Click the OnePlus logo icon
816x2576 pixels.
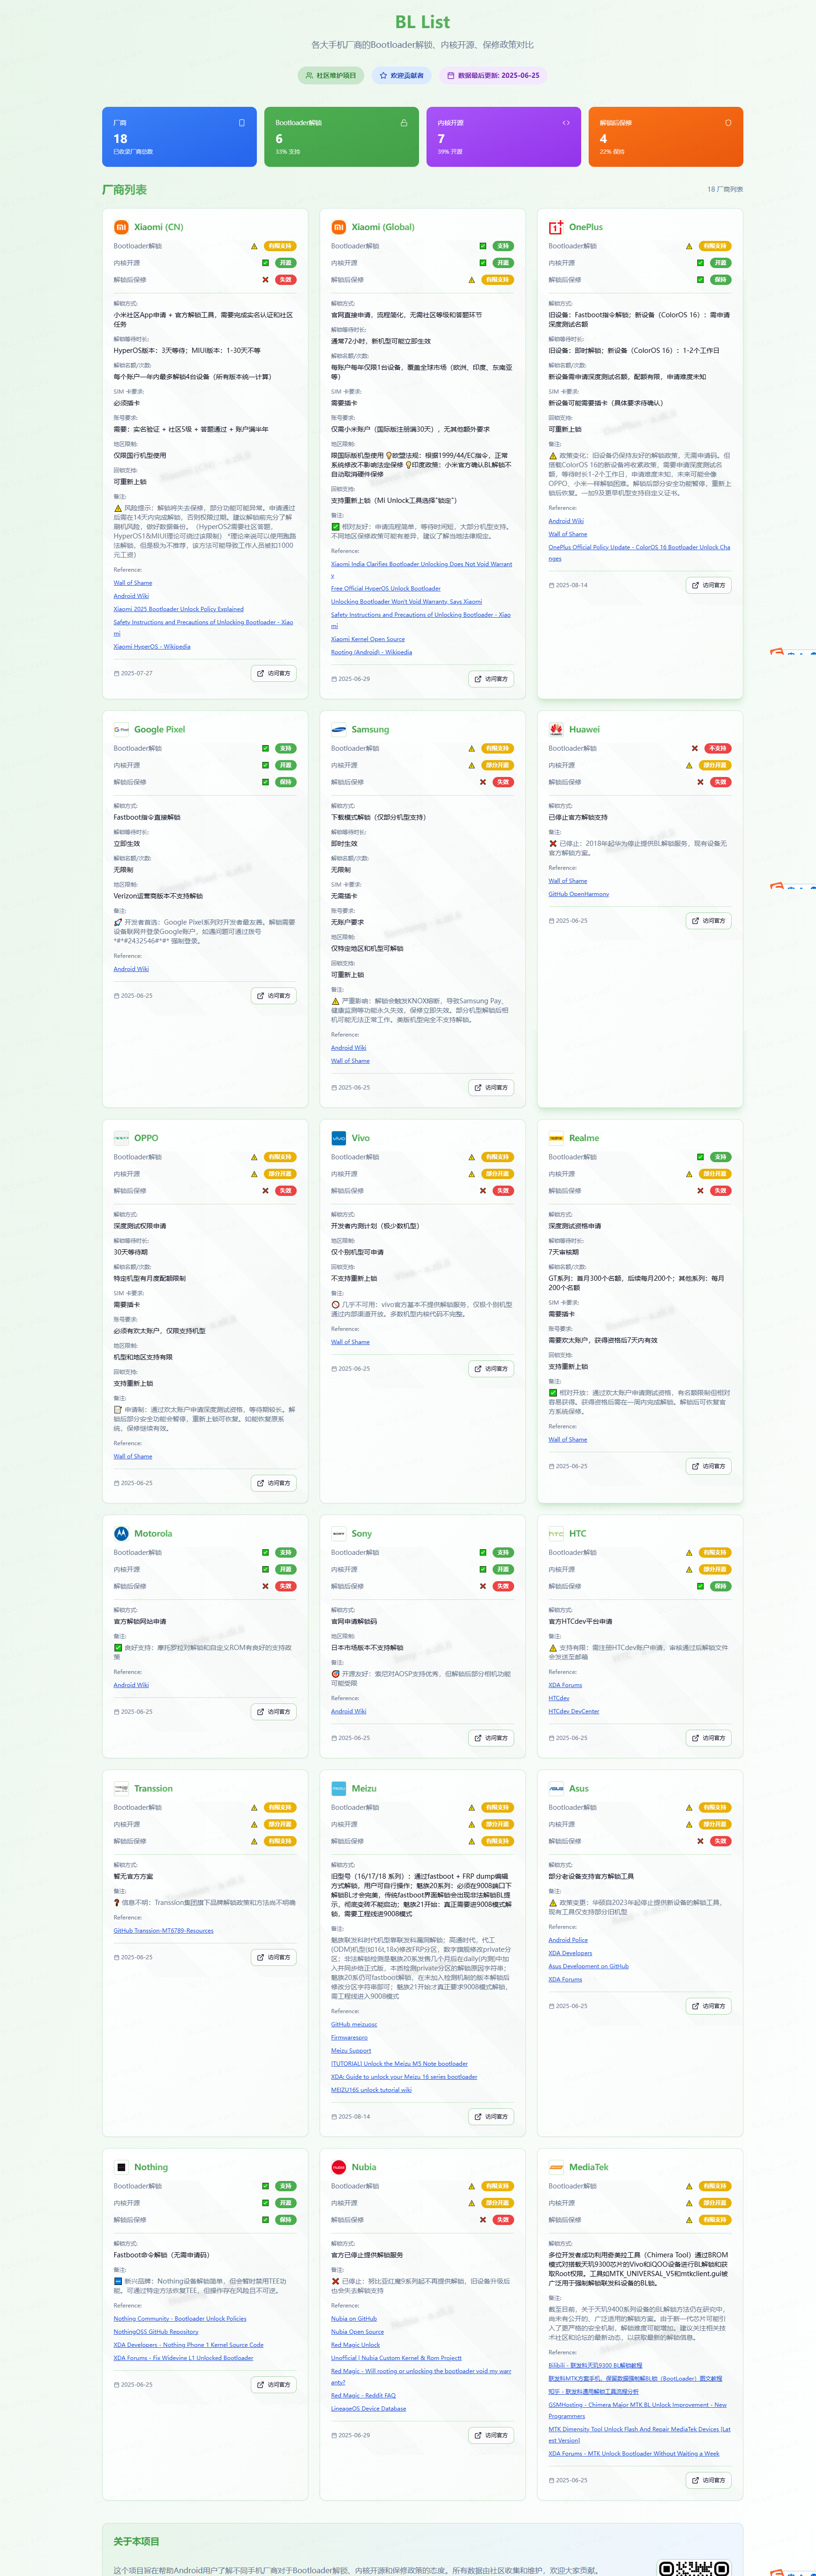coord(556,227)
